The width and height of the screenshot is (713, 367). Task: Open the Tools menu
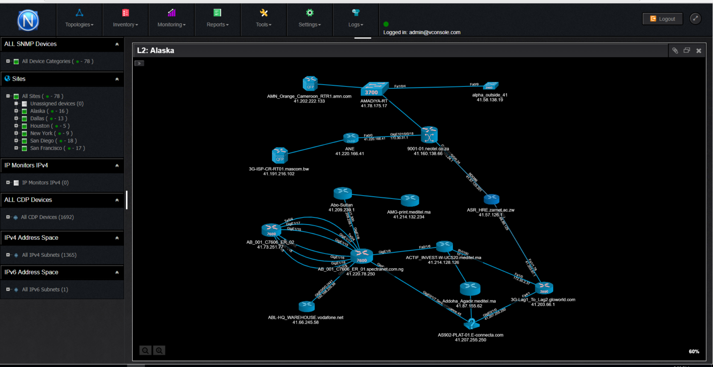[263, 24]
